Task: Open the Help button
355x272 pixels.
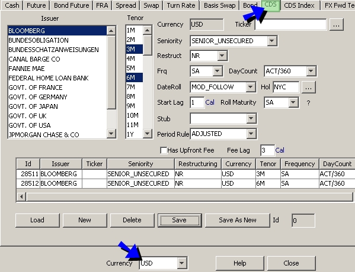Action: pyautogui.click(x=240, y=263)
